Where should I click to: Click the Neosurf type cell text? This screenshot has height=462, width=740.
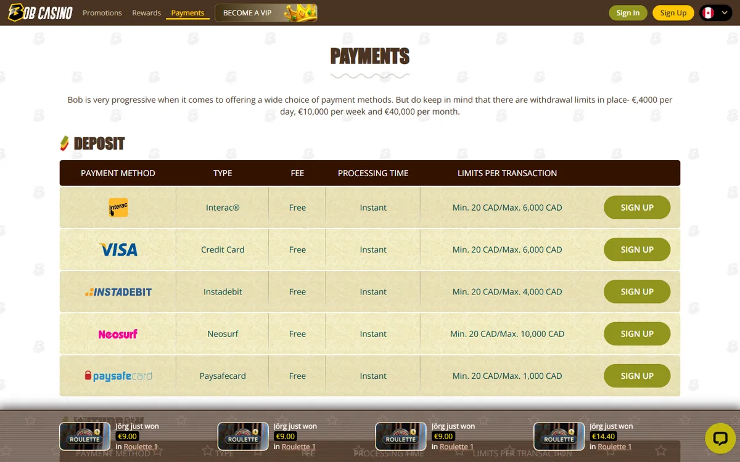click(223, 334)
